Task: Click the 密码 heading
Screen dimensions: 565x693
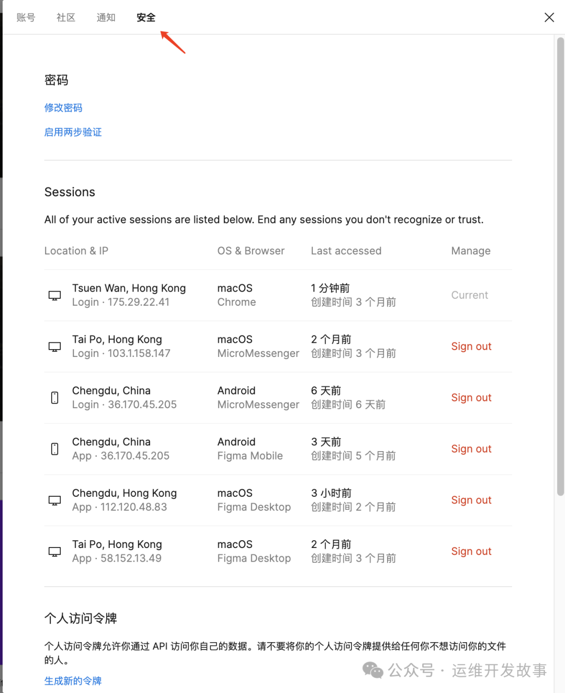Action: coord(56,80)
